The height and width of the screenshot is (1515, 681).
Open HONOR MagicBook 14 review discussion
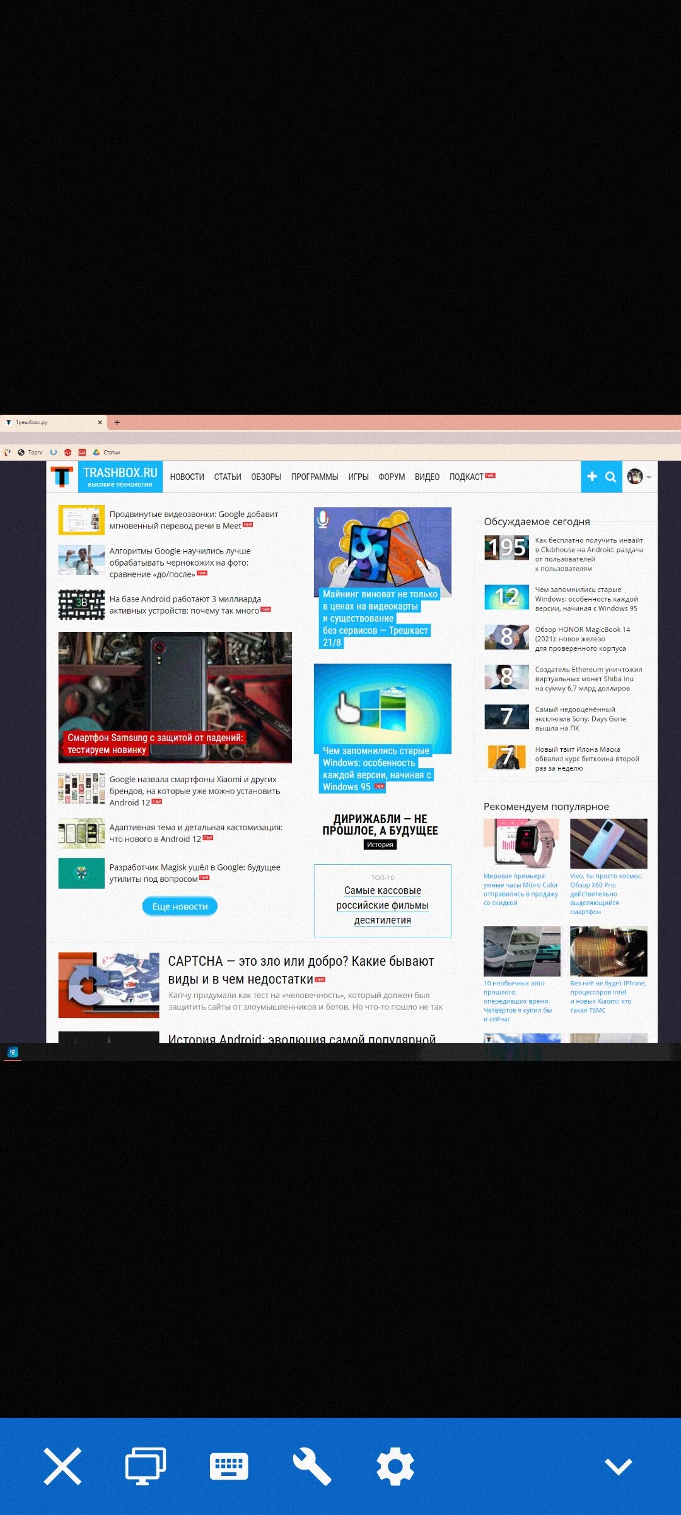[x=557, y=638]
